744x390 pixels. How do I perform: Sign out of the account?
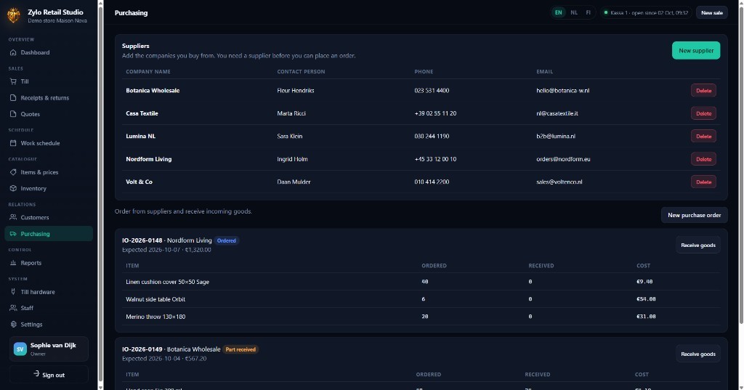49,374
